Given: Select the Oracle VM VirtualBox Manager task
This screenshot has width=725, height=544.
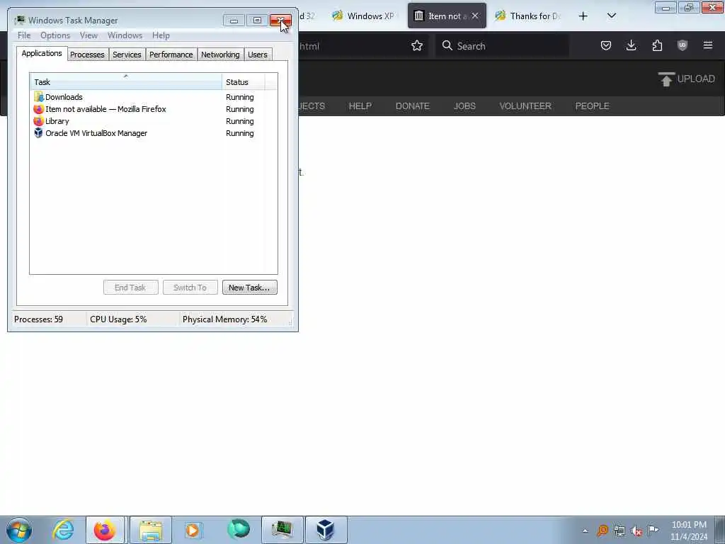Looking at the screenshot, I should (147, 133).
